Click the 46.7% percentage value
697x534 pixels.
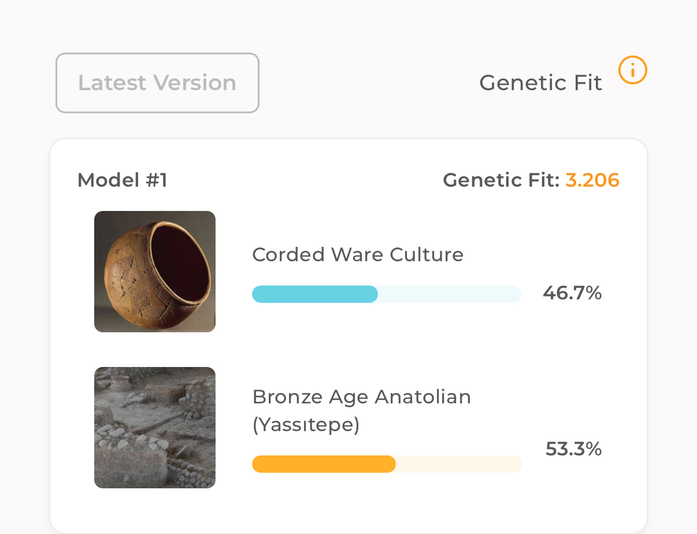[x=572, y=294]
